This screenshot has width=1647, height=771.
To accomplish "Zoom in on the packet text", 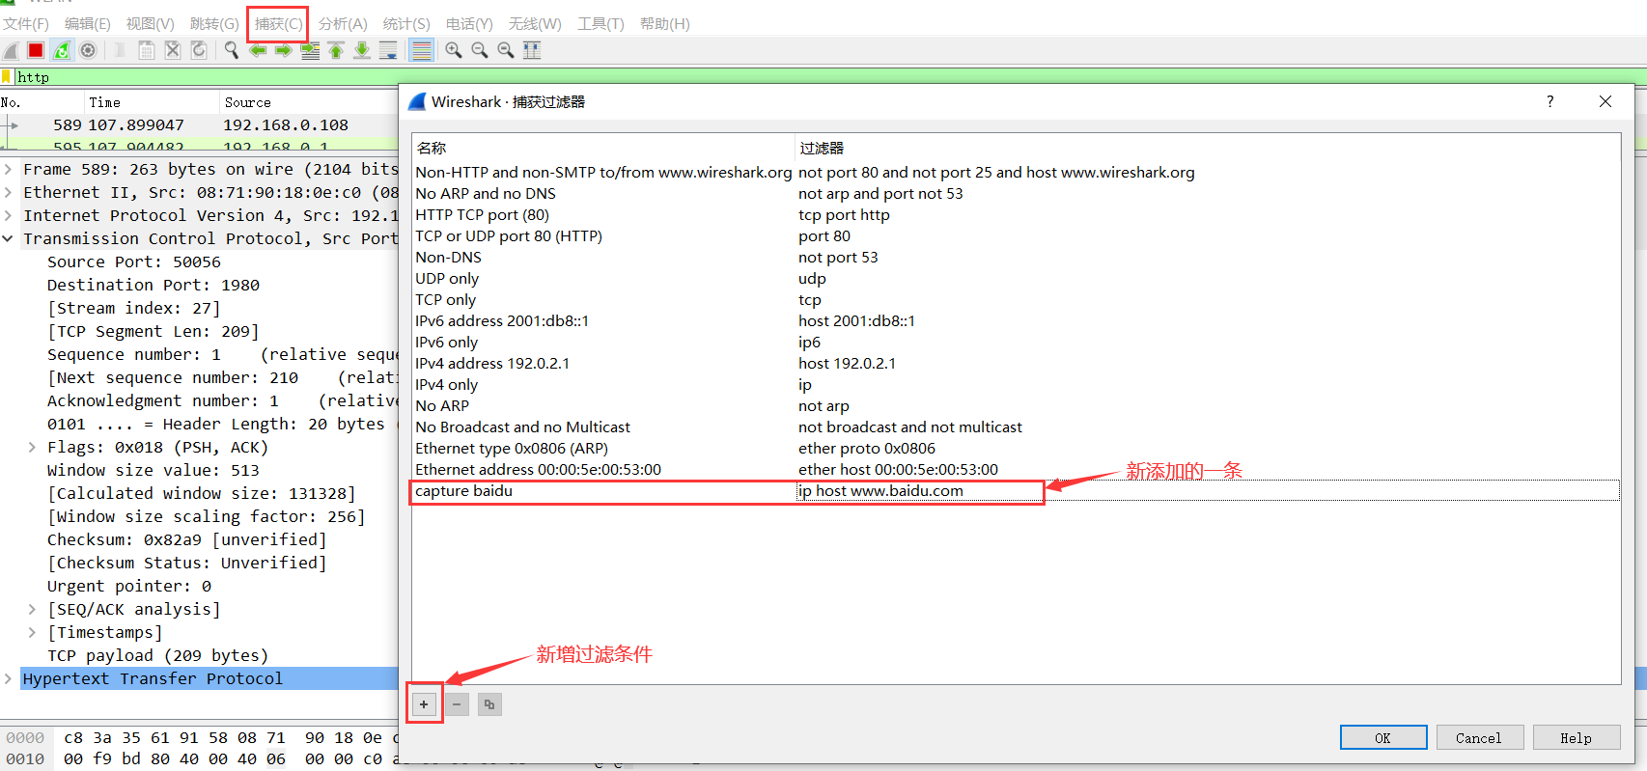I will [x=454, y=50].
